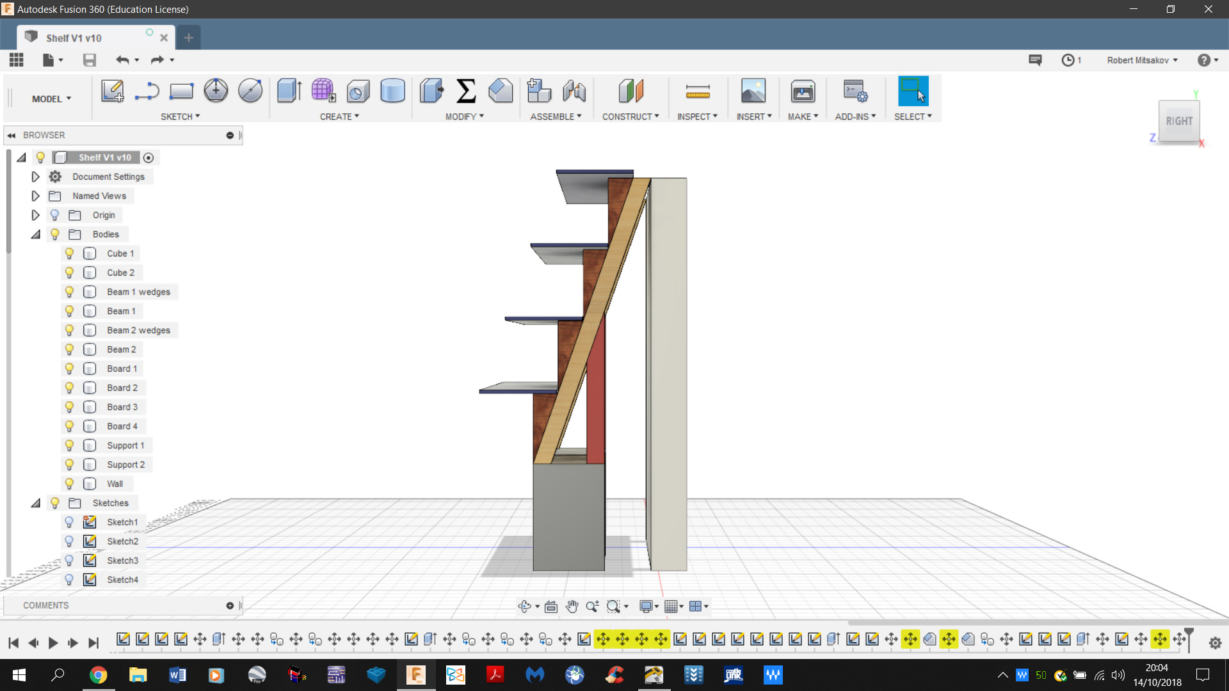
Task: Activate the Shelf V1 v10 component radio button
Action: click(149, 157)
